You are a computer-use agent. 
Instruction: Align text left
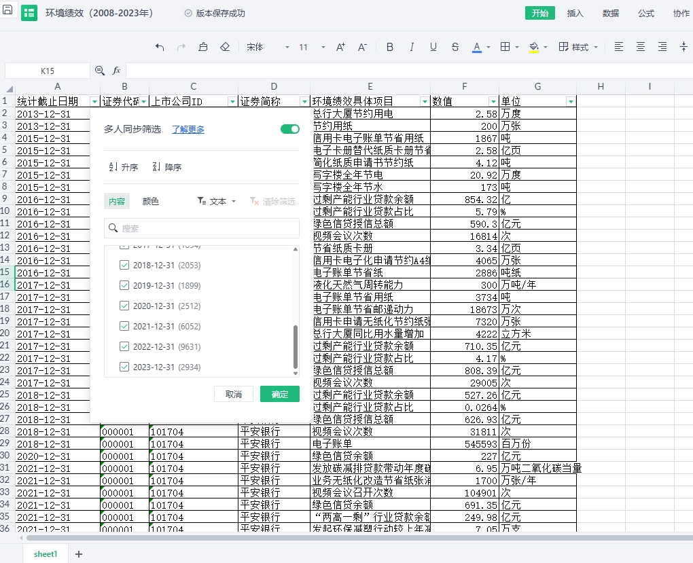point(619,47)
